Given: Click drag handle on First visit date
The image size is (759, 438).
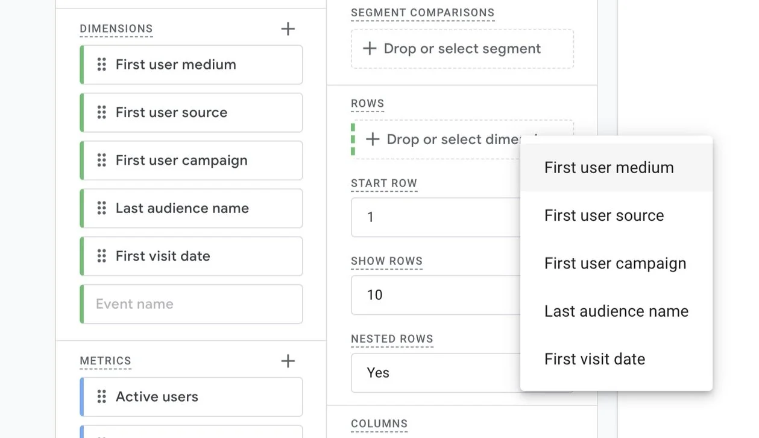Looking at the screenshot, I should pyautogui.click(x=102, y=256).
